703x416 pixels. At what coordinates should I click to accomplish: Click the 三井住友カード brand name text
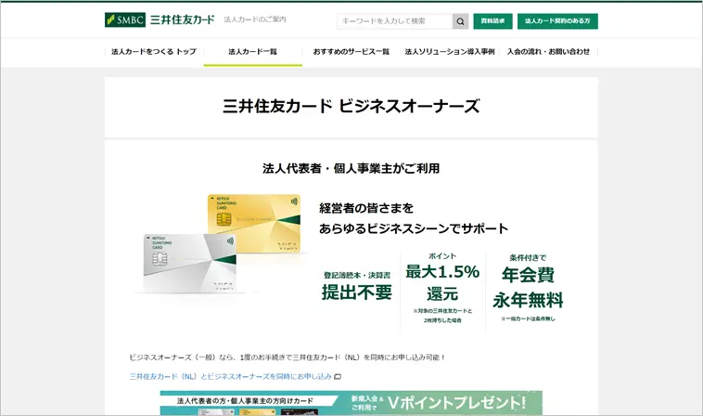183,19
